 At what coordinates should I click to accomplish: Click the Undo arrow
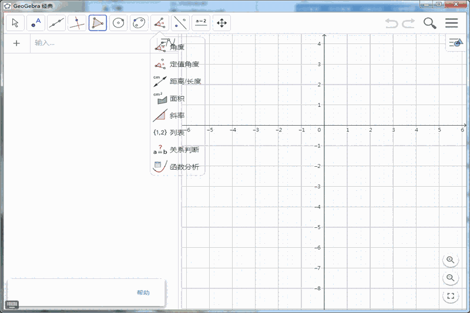tap(391, 23)
